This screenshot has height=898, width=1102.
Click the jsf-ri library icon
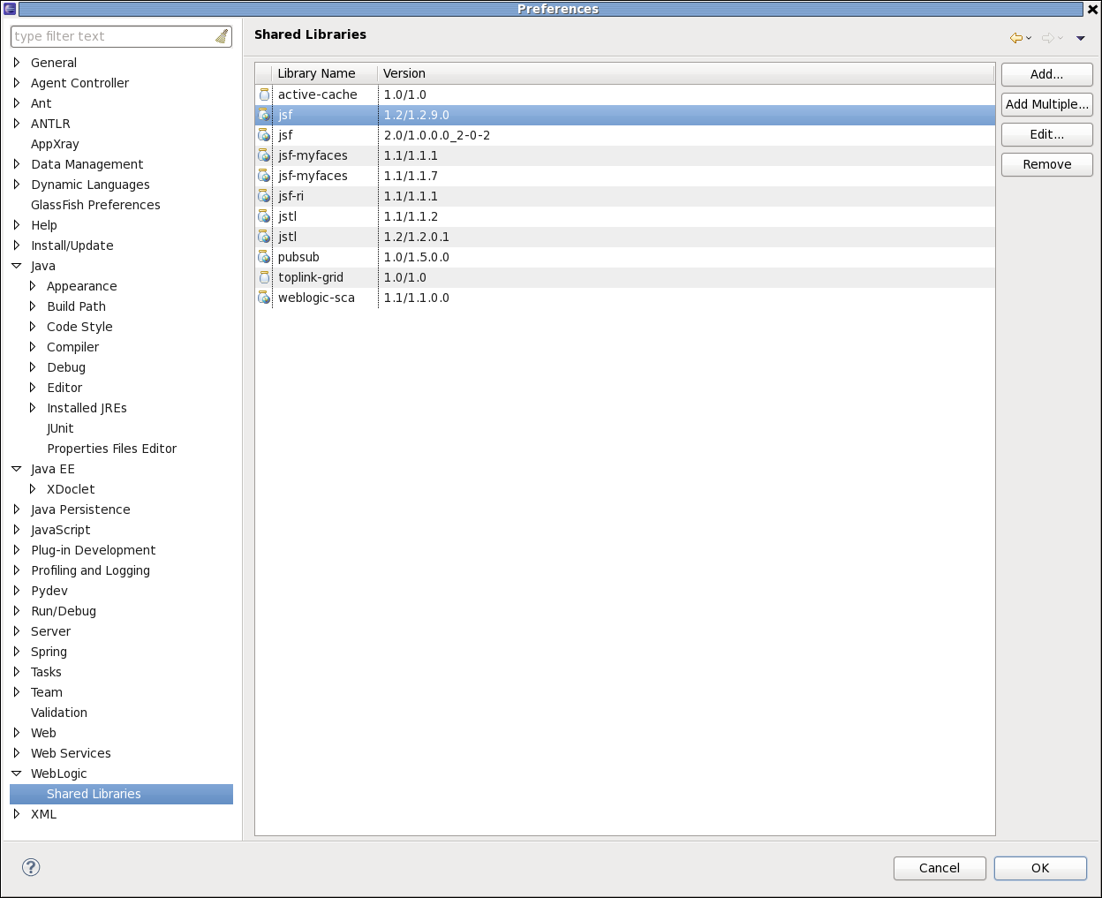(x=264, y=196)
